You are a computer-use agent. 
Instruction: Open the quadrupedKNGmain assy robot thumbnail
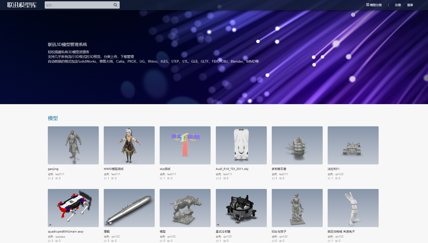pos(73,208)
